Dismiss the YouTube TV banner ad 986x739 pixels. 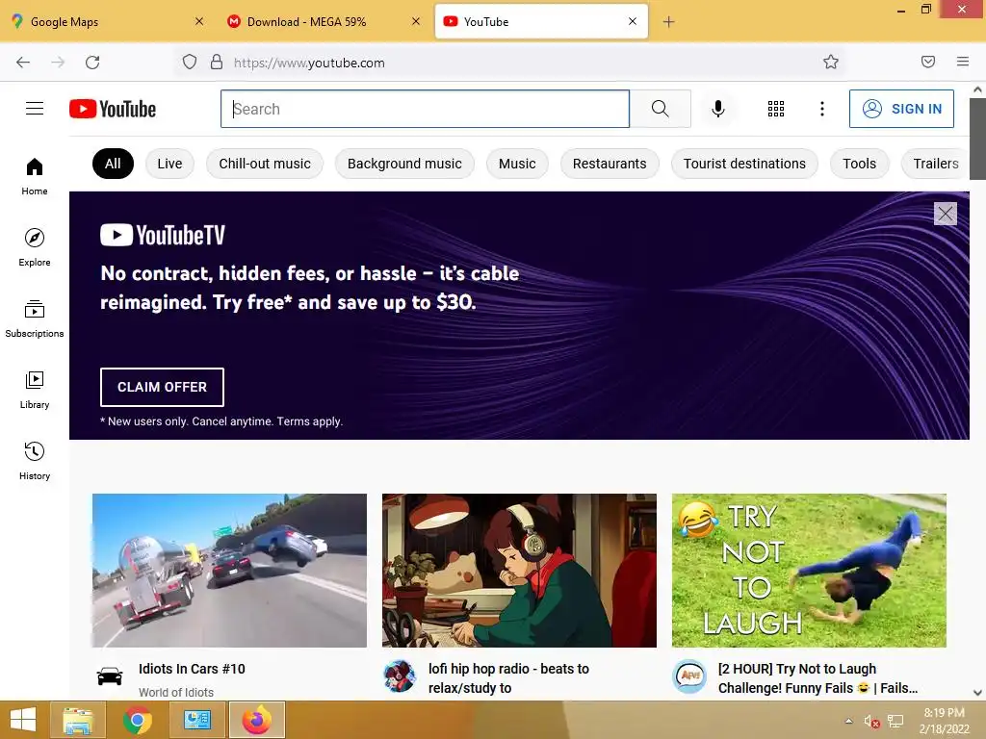[x=946, y=214]
